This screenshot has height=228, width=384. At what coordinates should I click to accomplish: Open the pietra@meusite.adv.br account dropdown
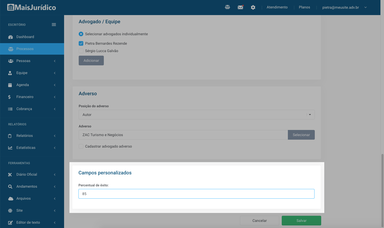click(x=344, y=7)
